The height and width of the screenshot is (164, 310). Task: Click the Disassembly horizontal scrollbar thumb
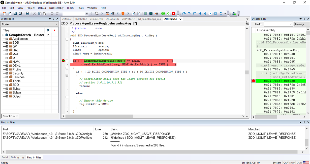pyautogui.click(x=266, y=117)
